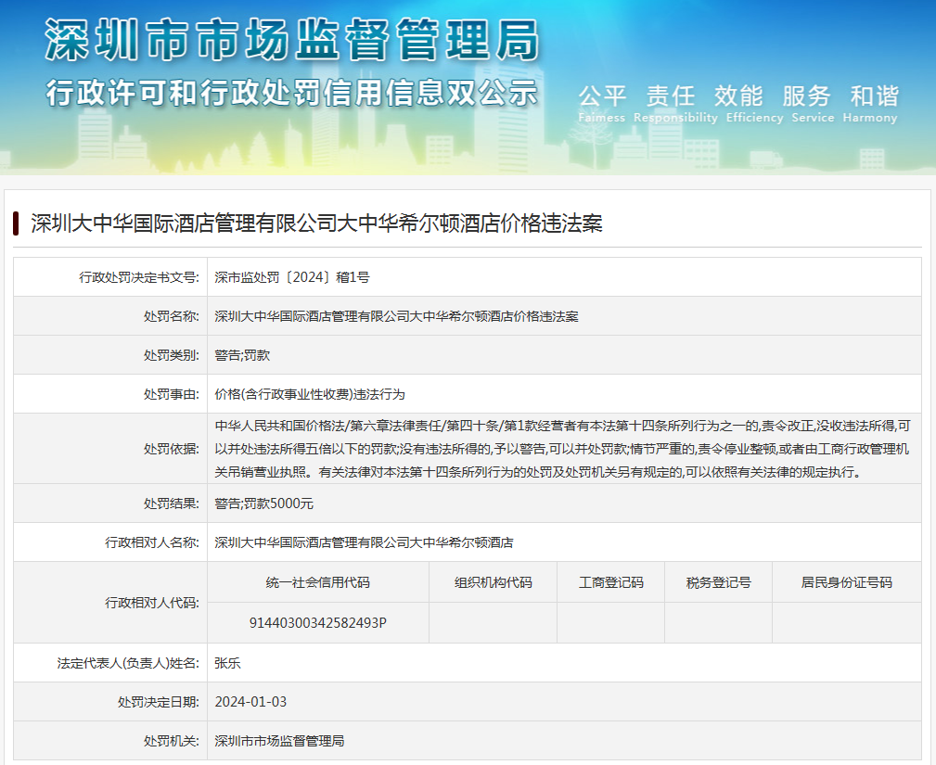Click the 居民身份证号码 column header
Image resolution: width=936 pixels, height=765 pixels.
(846, 582)
